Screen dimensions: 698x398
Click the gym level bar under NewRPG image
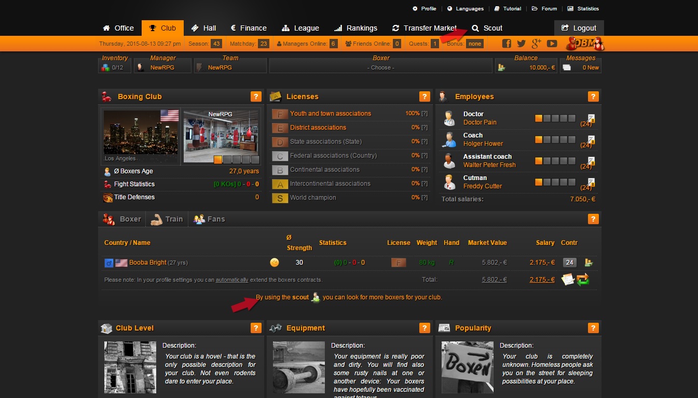click(236, 160)
